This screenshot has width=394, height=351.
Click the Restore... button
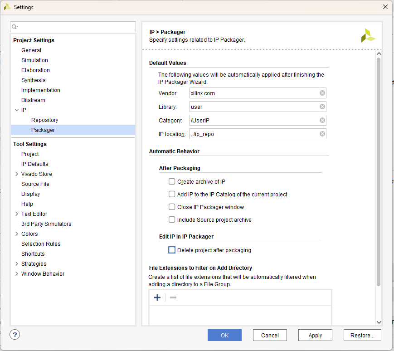click(x=362, y=335)
